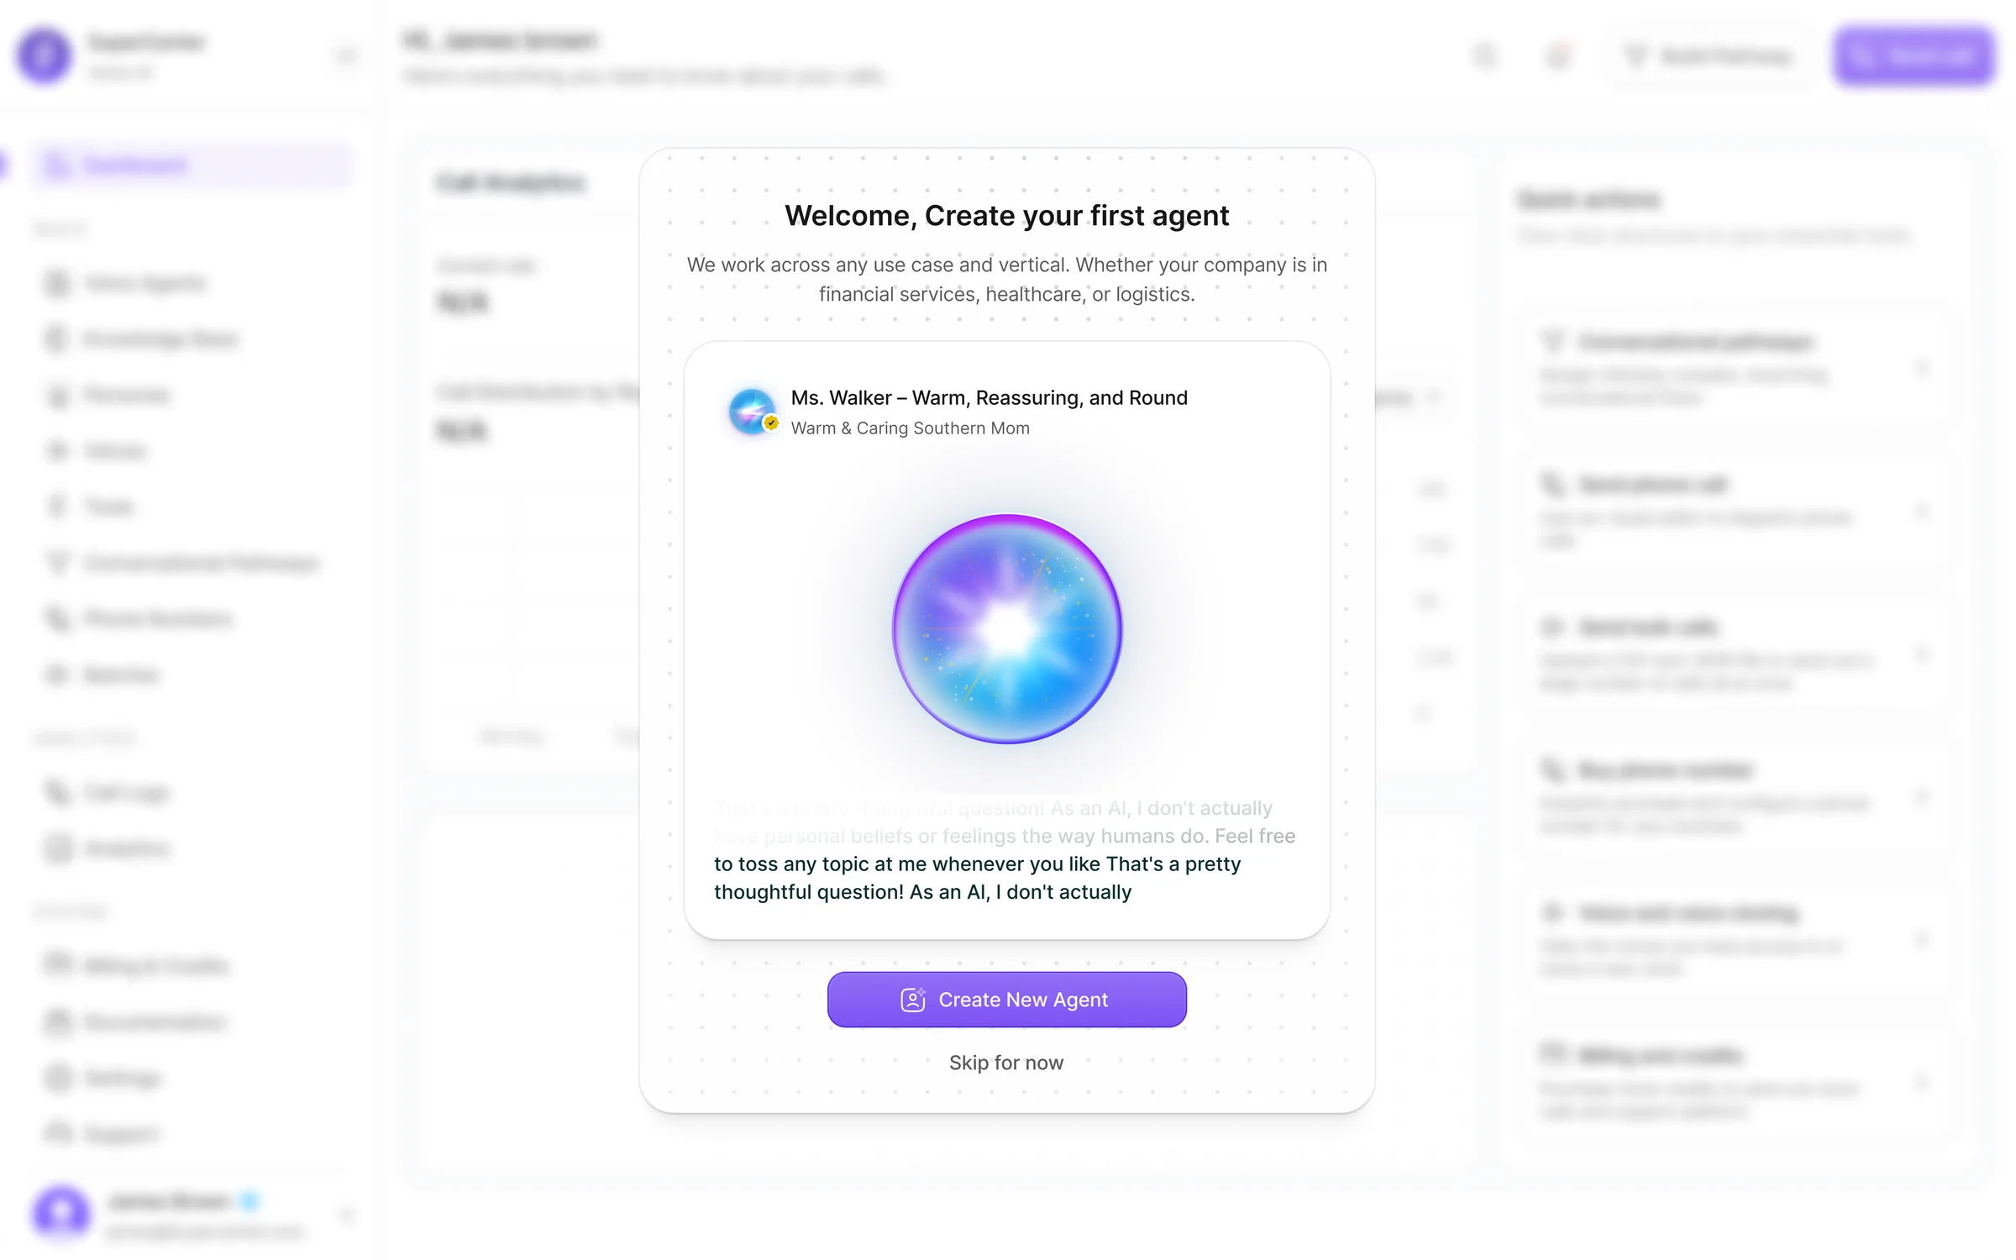This screenshot has height=1260, width=2016.
Task: Open the notifications icon near the top
Action: click(x=1558, y=55)
